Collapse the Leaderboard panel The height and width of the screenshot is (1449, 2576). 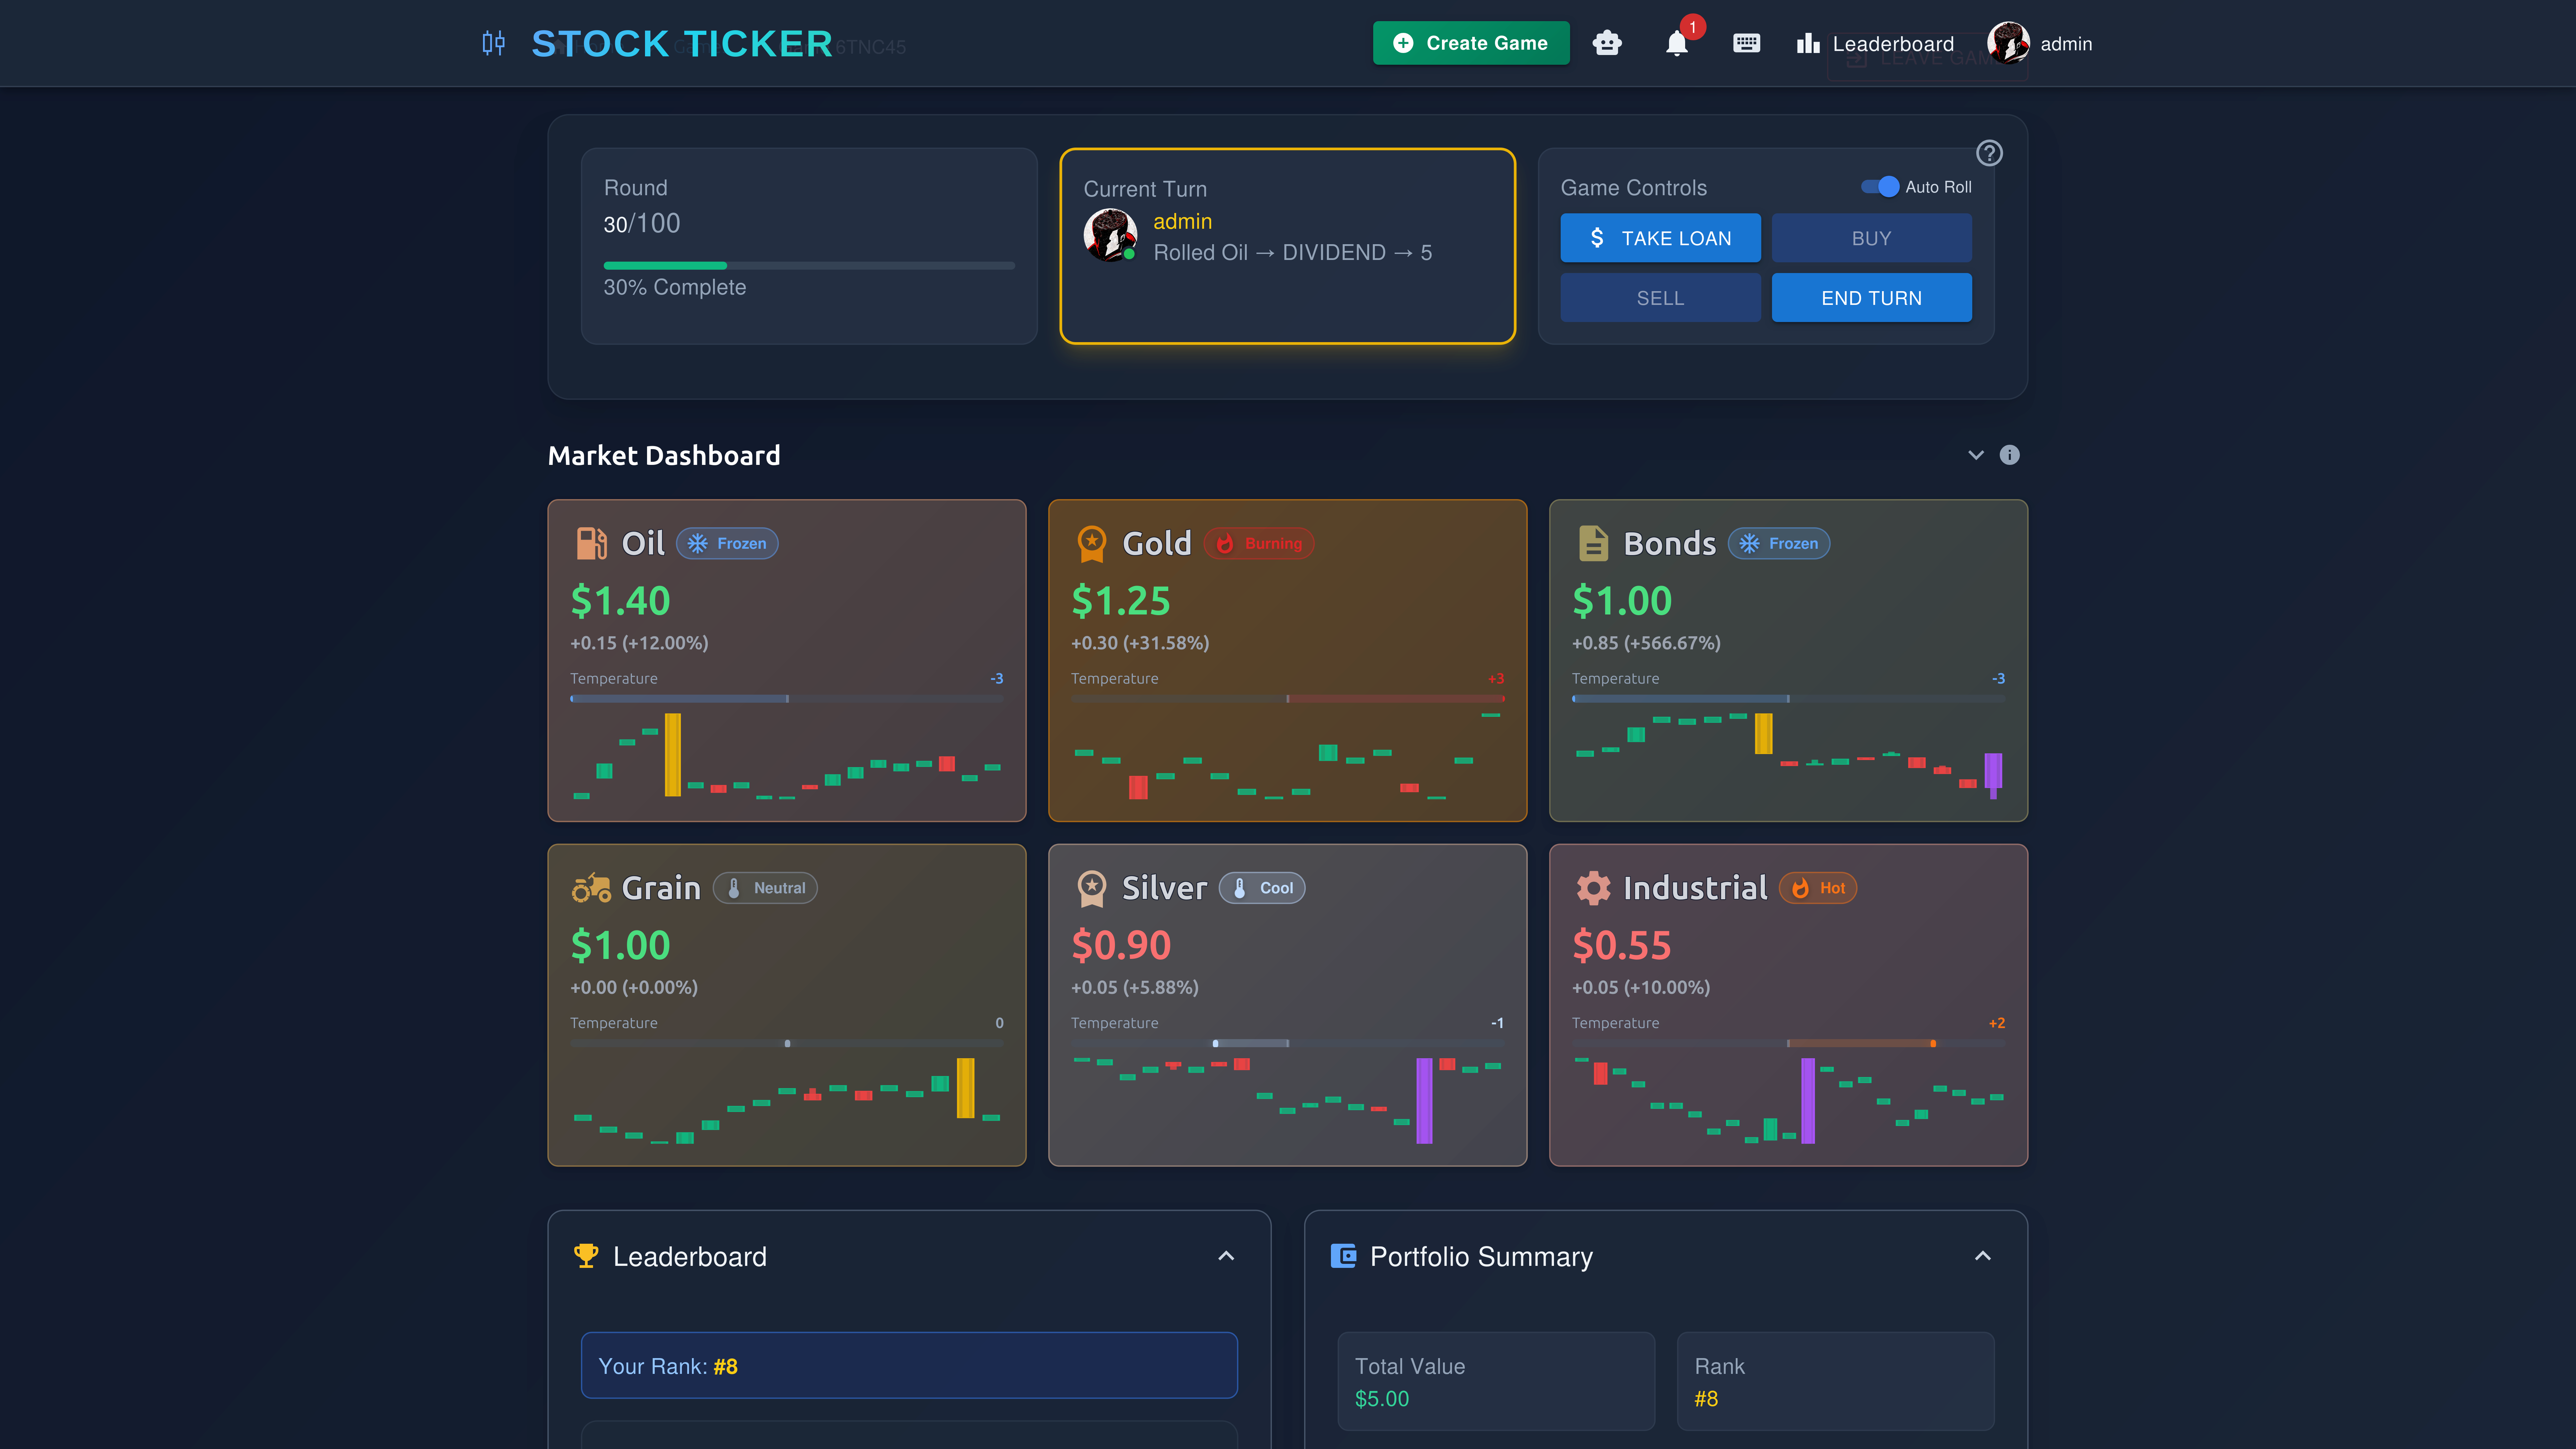click(1226, 1256)
